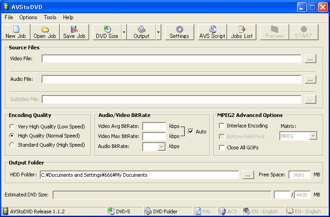Click the Output toolbar button
Viewport: 330px width, 217px height.
pos(141,32)
